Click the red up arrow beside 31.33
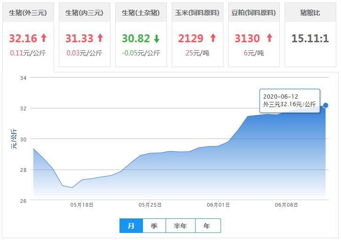The height and width of the screenshot is (240, 341). tap(100, 38)
